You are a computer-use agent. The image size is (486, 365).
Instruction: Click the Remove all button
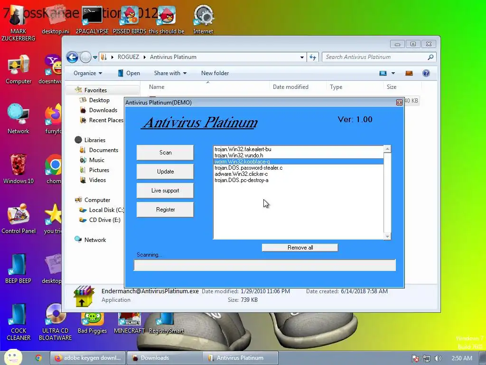point(300,247)
